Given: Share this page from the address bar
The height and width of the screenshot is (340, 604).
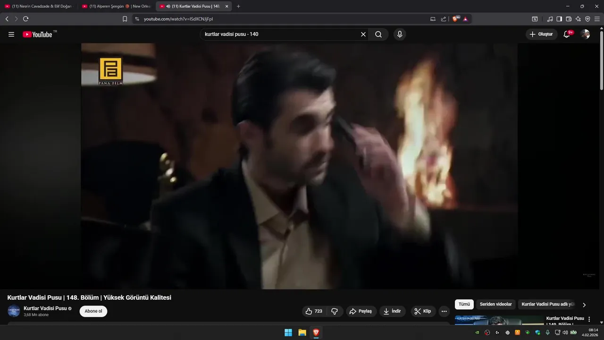Looking at the screenshot, I should coord(444,19).
